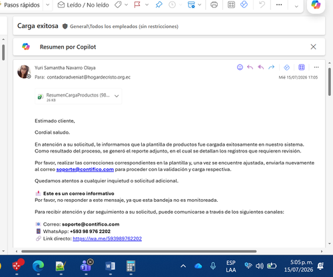The width and height of the screenshot is (333, 277).
Task: Expand the Pasos rápidos dropdown arrow
Action: 48,5
